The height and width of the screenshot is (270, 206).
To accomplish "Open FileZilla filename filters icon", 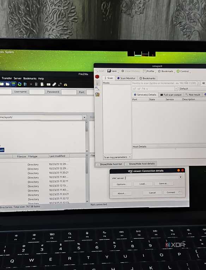I will point(49,84).
